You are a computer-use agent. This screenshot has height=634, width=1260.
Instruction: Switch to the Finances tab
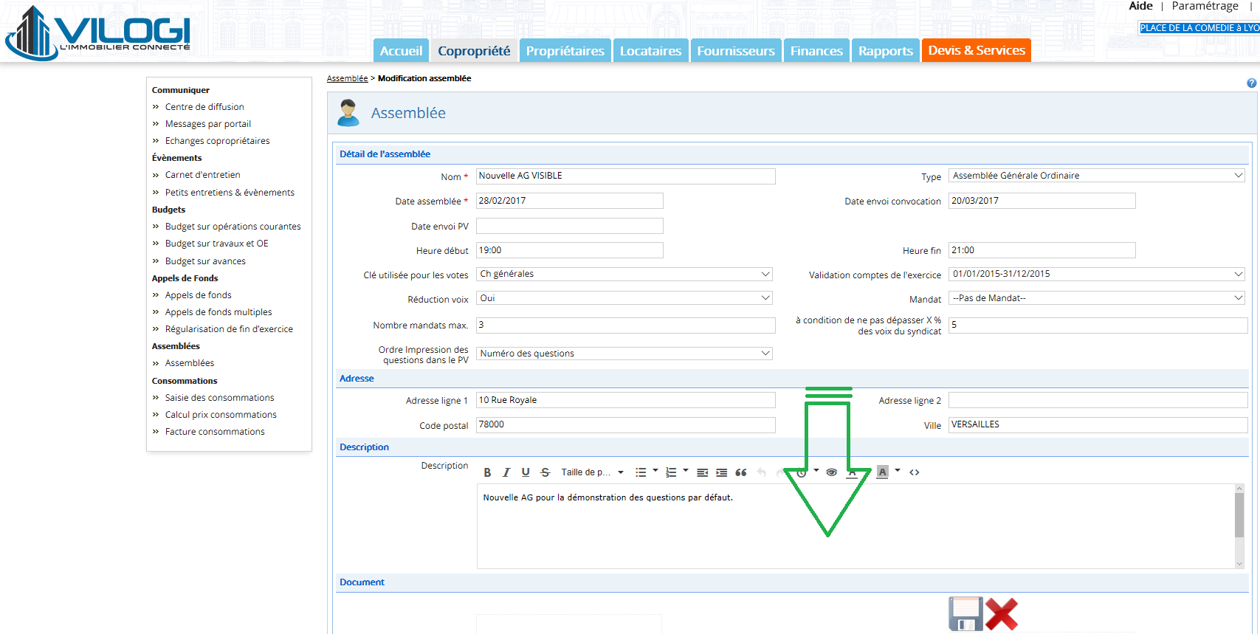[816, 51]
